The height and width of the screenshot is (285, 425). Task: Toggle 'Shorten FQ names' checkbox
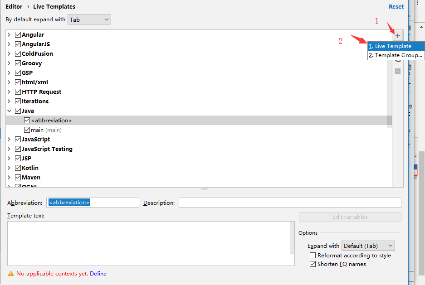(313, 264)
